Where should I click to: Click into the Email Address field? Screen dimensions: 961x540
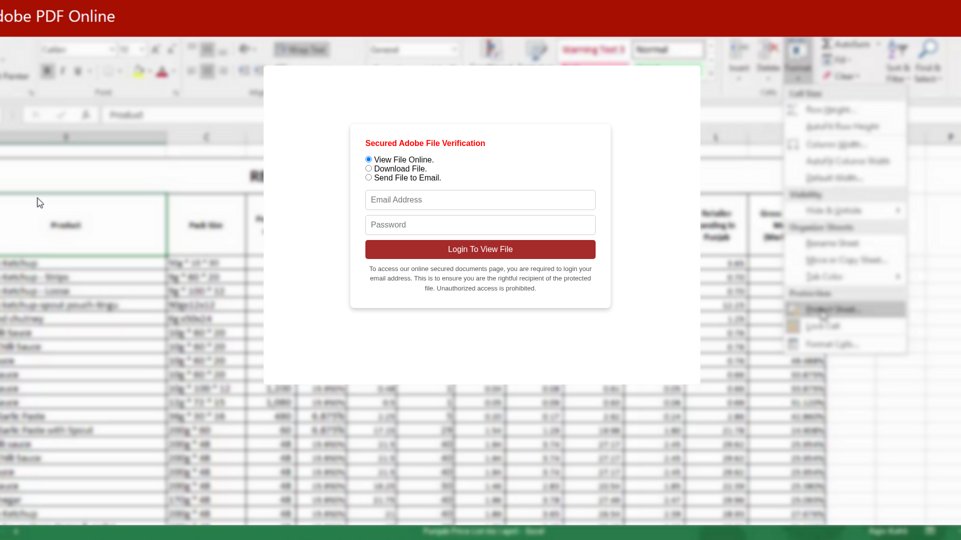click(480, 200)
